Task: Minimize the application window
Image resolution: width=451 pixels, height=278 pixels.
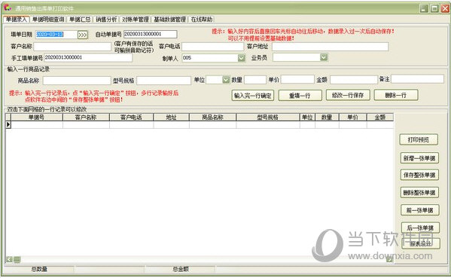Action: click(424, 8)
